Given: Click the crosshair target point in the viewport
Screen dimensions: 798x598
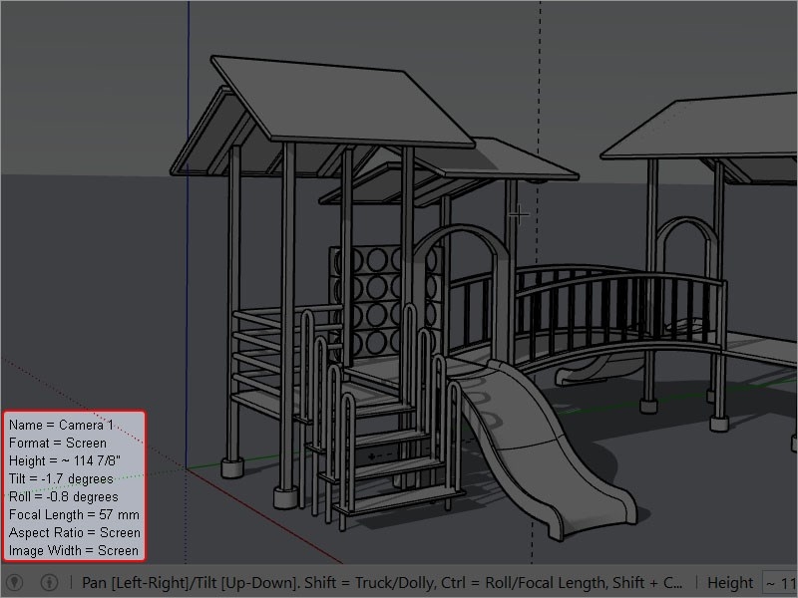Looking at the screenshot, I should (519, 213).
